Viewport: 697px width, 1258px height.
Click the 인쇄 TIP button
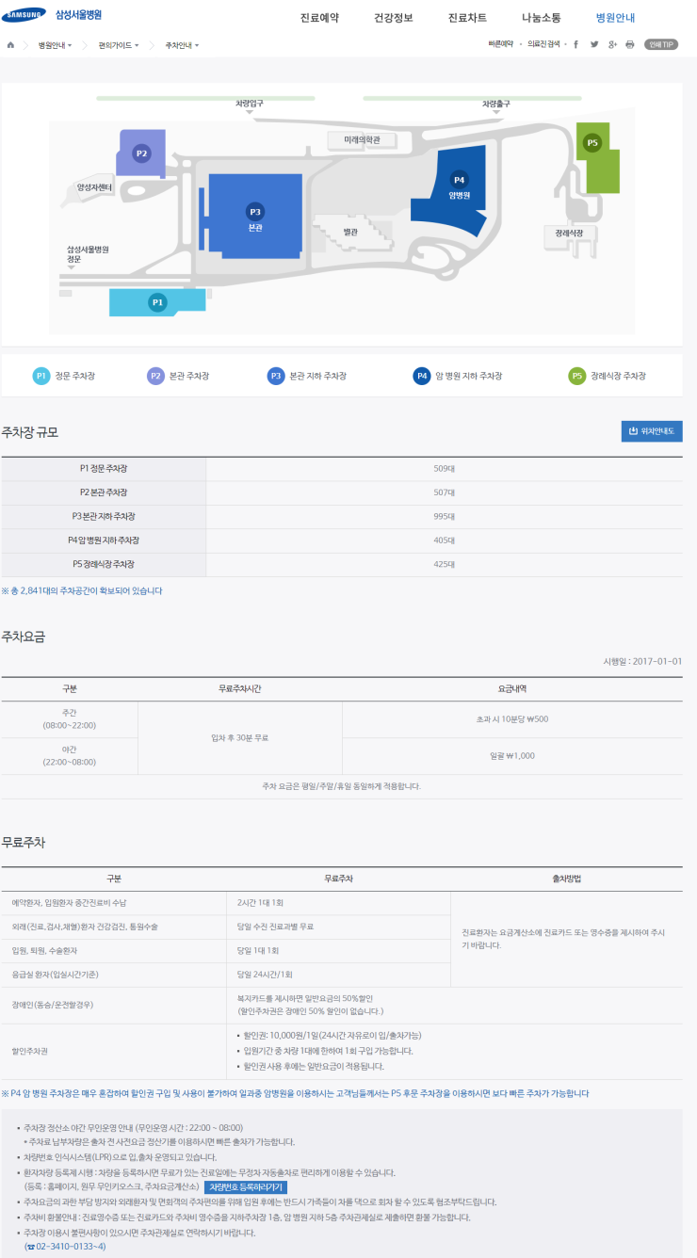coord(660,44)
